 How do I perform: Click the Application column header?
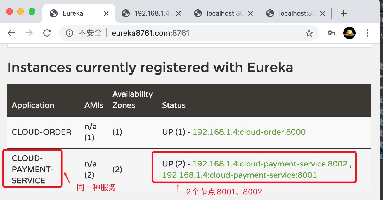click(33, 105)
